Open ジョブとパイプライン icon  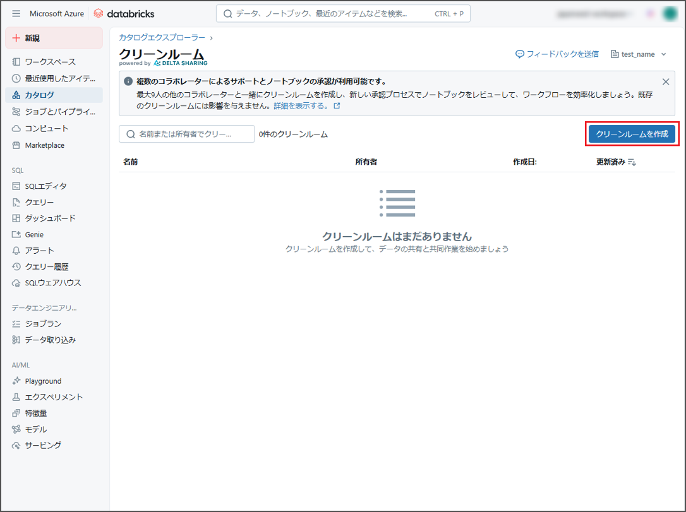(x=16, y=112)
